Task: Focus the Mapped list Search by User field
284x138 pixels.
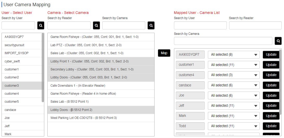Action: tap(200, 26)
